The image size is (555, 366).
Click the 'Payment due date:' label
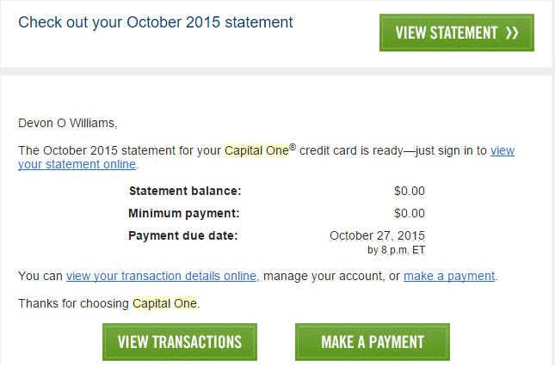pos(183,235)
